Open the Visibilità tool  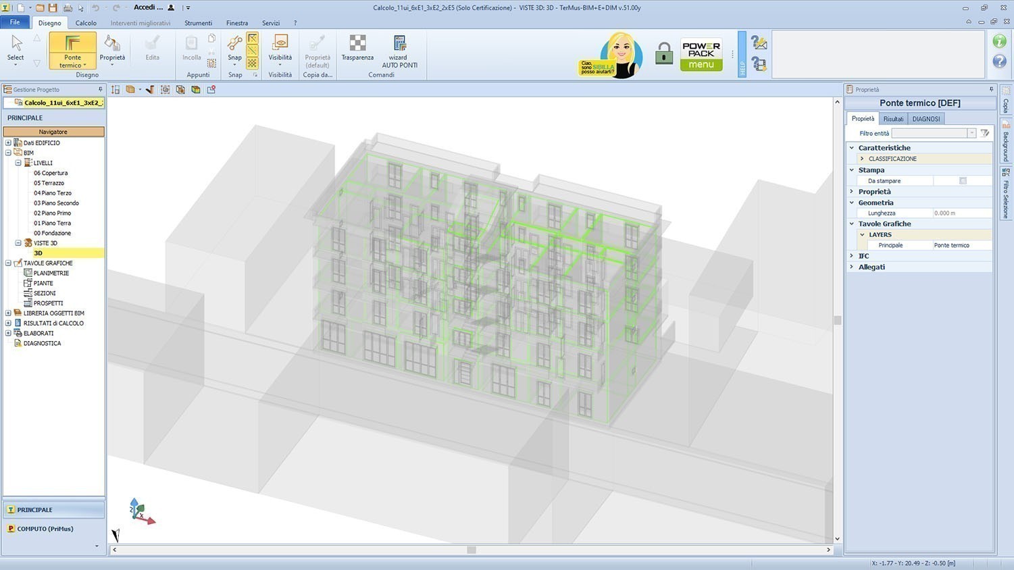[x=280, y=45]
